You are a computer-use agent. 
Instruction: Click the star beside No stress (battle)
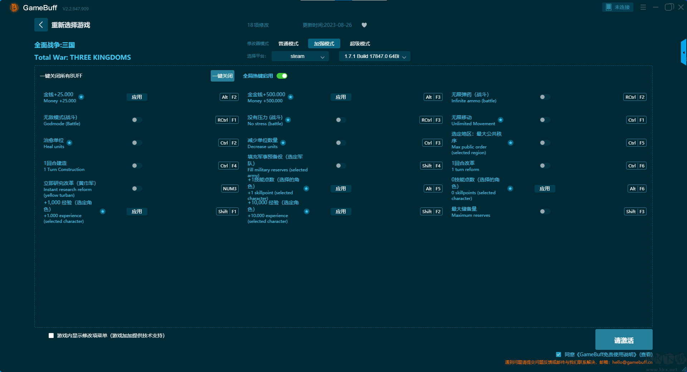coord(288,120)
